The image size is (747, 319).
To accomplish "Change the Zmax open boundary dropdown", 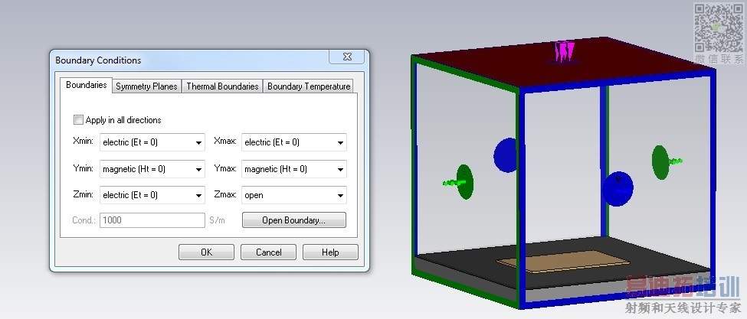I will (x=294, y=195).
